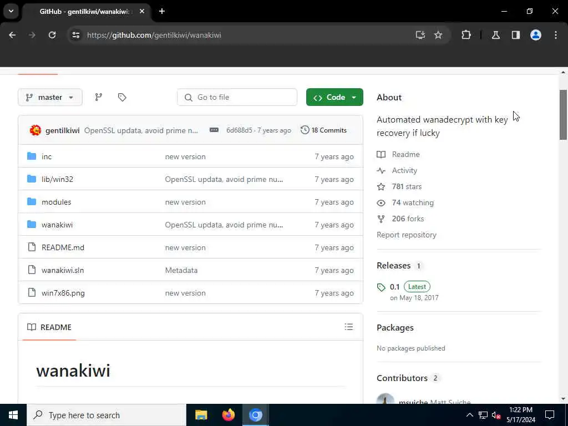Click the taskbar search box

[x=106, y=415]
